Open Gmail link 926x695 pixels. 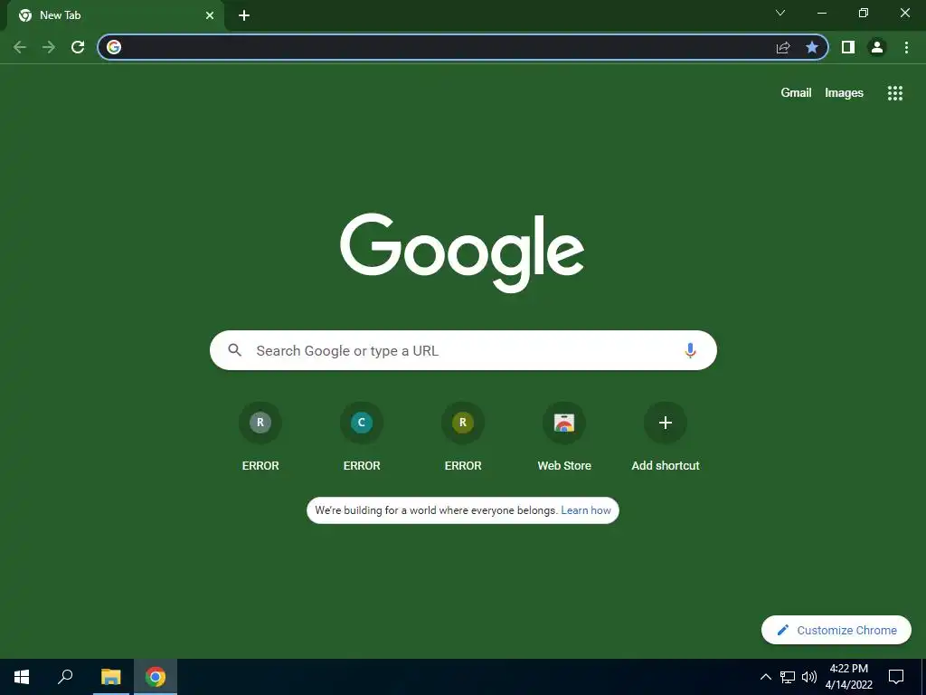(796, 93)
